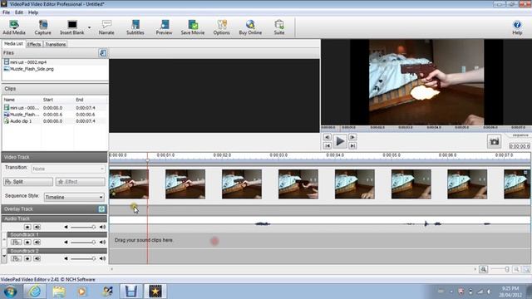
Task: Jump to end of the sequence
Action: coord(352,145)
